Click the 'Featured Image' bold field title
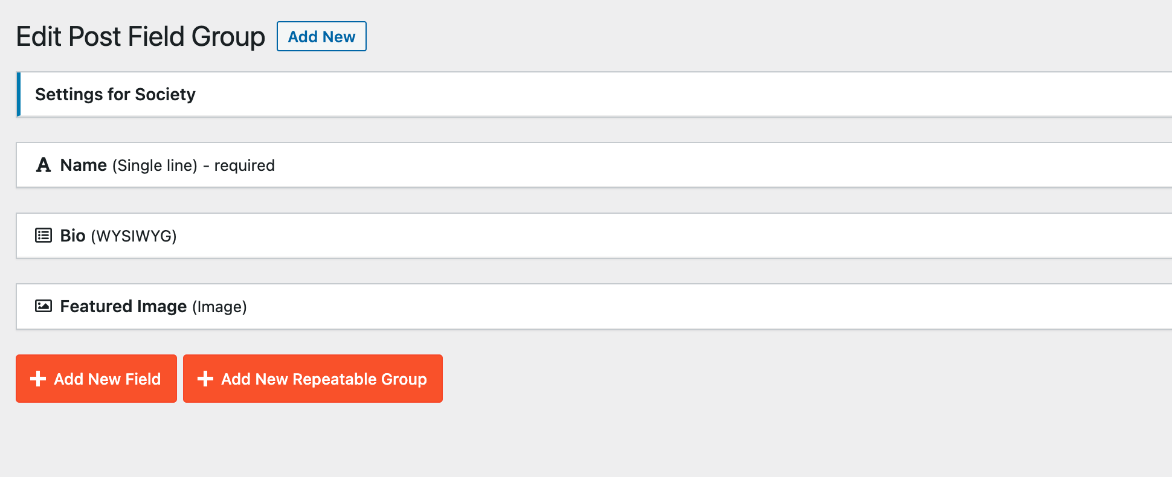The image size is (1172, 477). (123, 307)
